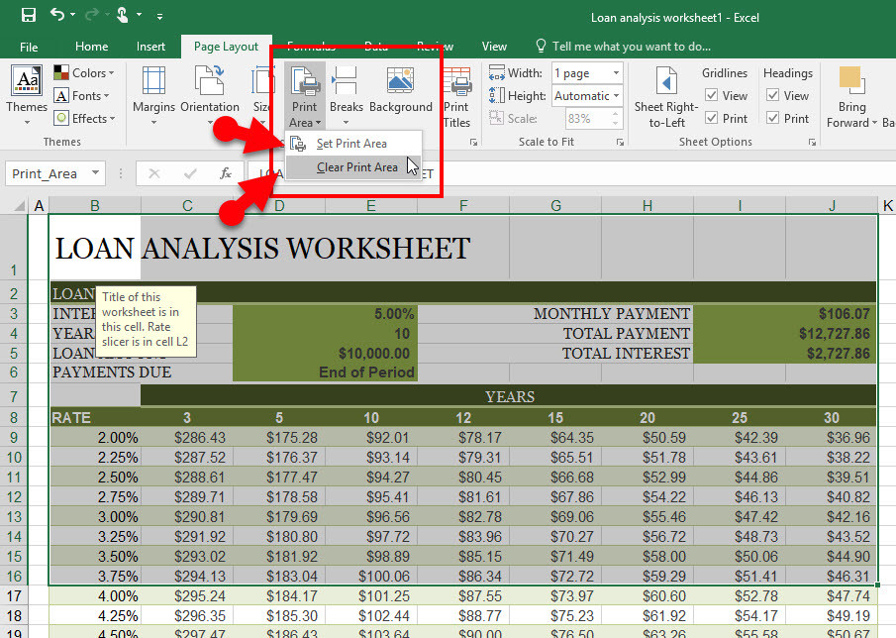
Task: Select column B header
Action: click(95, 205)
